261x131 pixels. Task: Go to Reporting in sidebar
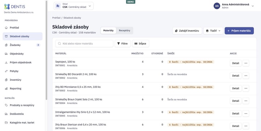(x=22, y=89)
